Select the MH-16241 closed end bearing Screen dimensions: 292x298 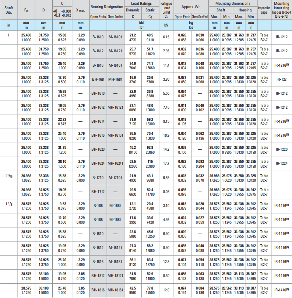click(115, 163)
